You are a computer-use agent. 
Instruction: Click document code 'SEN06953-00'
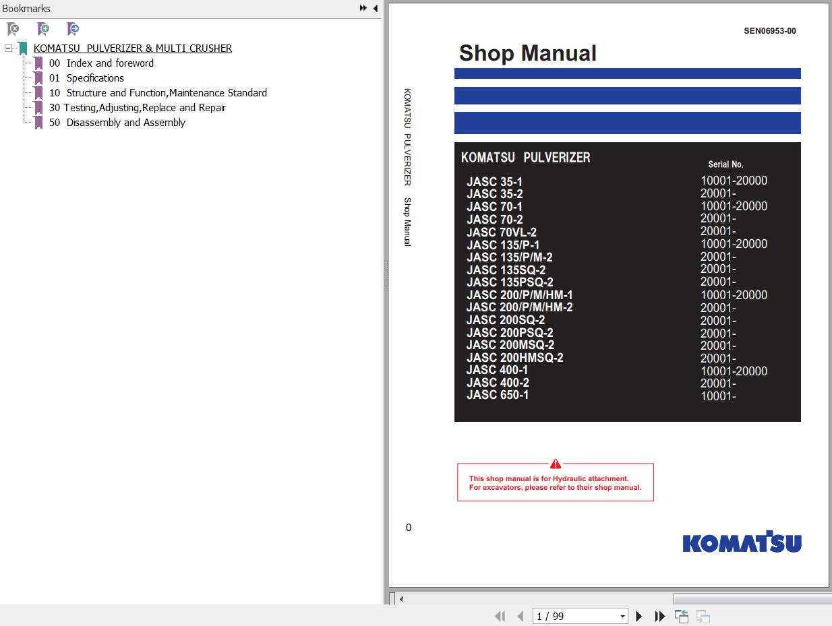coord(769,31)
